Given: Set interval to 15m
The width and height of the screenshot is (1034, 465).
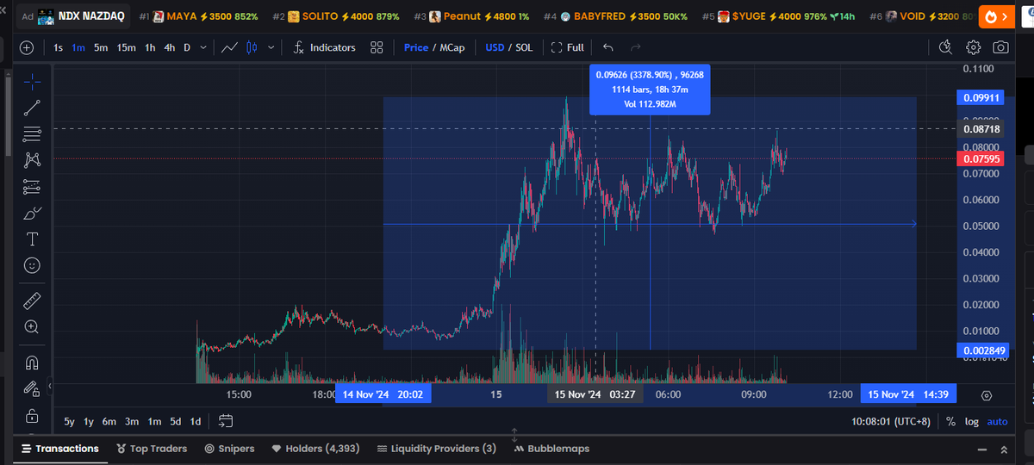Looking at the screenshot, I should coord(127,47).
